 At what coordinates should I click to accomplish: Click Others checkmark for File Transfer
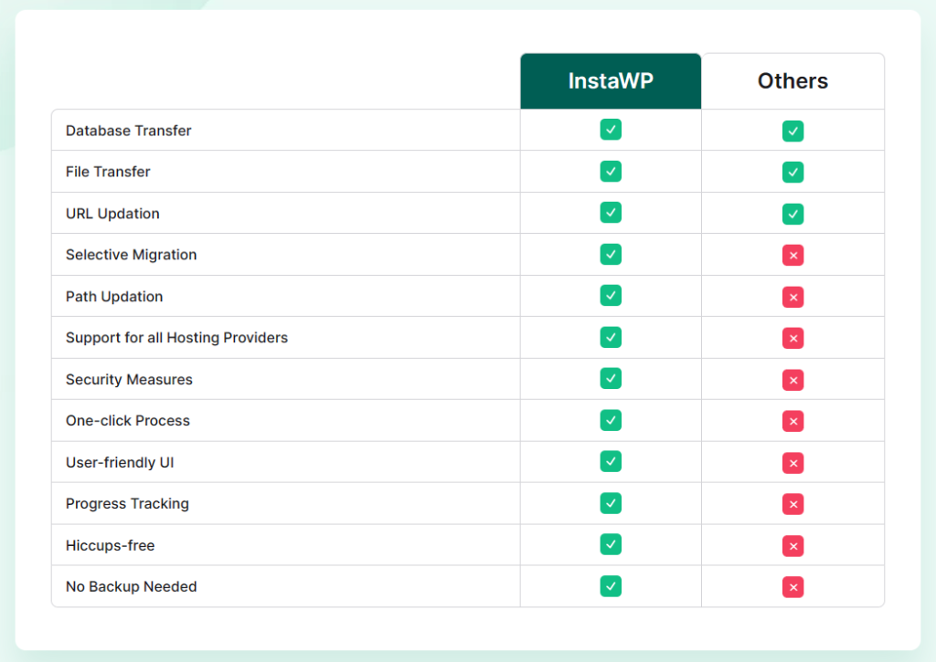(x=792, y=173)
